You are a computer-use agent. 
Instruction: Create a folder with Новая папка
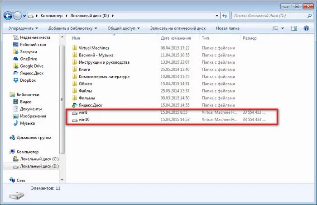(x=227, y=28)
